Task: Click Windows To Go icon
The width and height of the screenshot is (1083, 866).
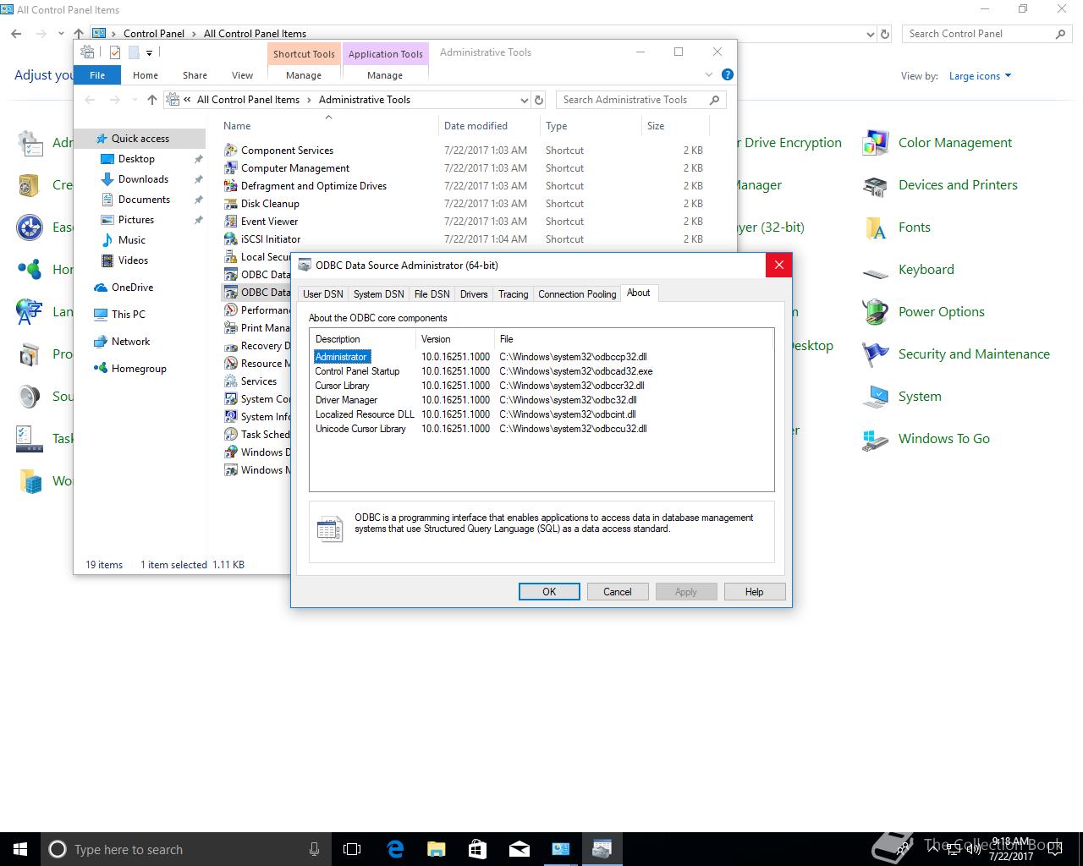Action: coord(876,441)
